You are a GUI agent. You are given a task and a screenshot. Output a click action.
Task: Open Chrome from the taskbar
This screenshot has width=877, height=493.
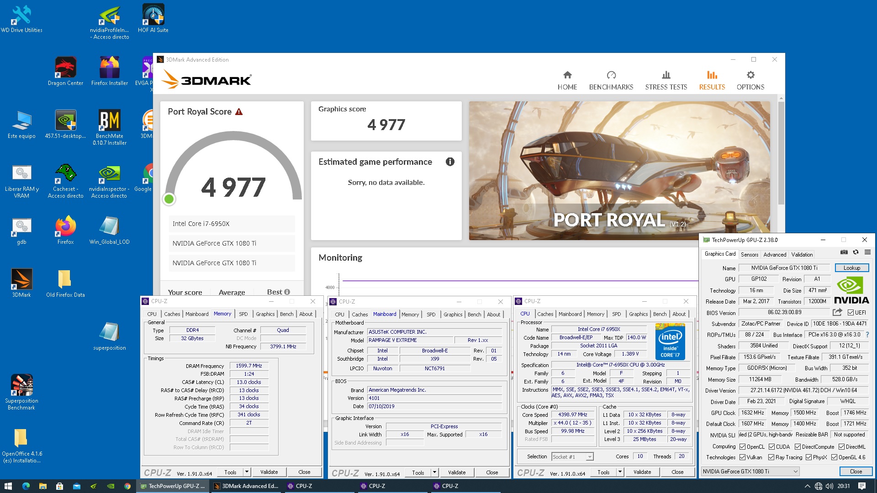(x=127, y=486)
